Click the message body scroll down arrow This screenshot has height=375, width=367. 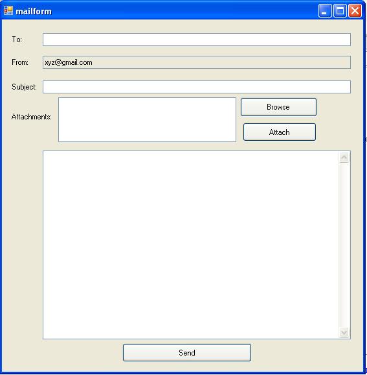click(x=344, y=332)
